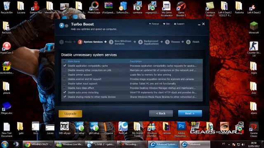Open Windows Live Messenger desktop icon

[x=152, y=130]
